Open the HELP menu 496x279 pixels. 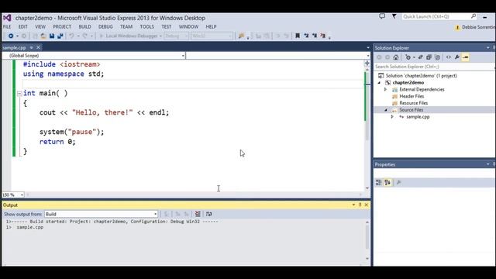pos(211,27)
